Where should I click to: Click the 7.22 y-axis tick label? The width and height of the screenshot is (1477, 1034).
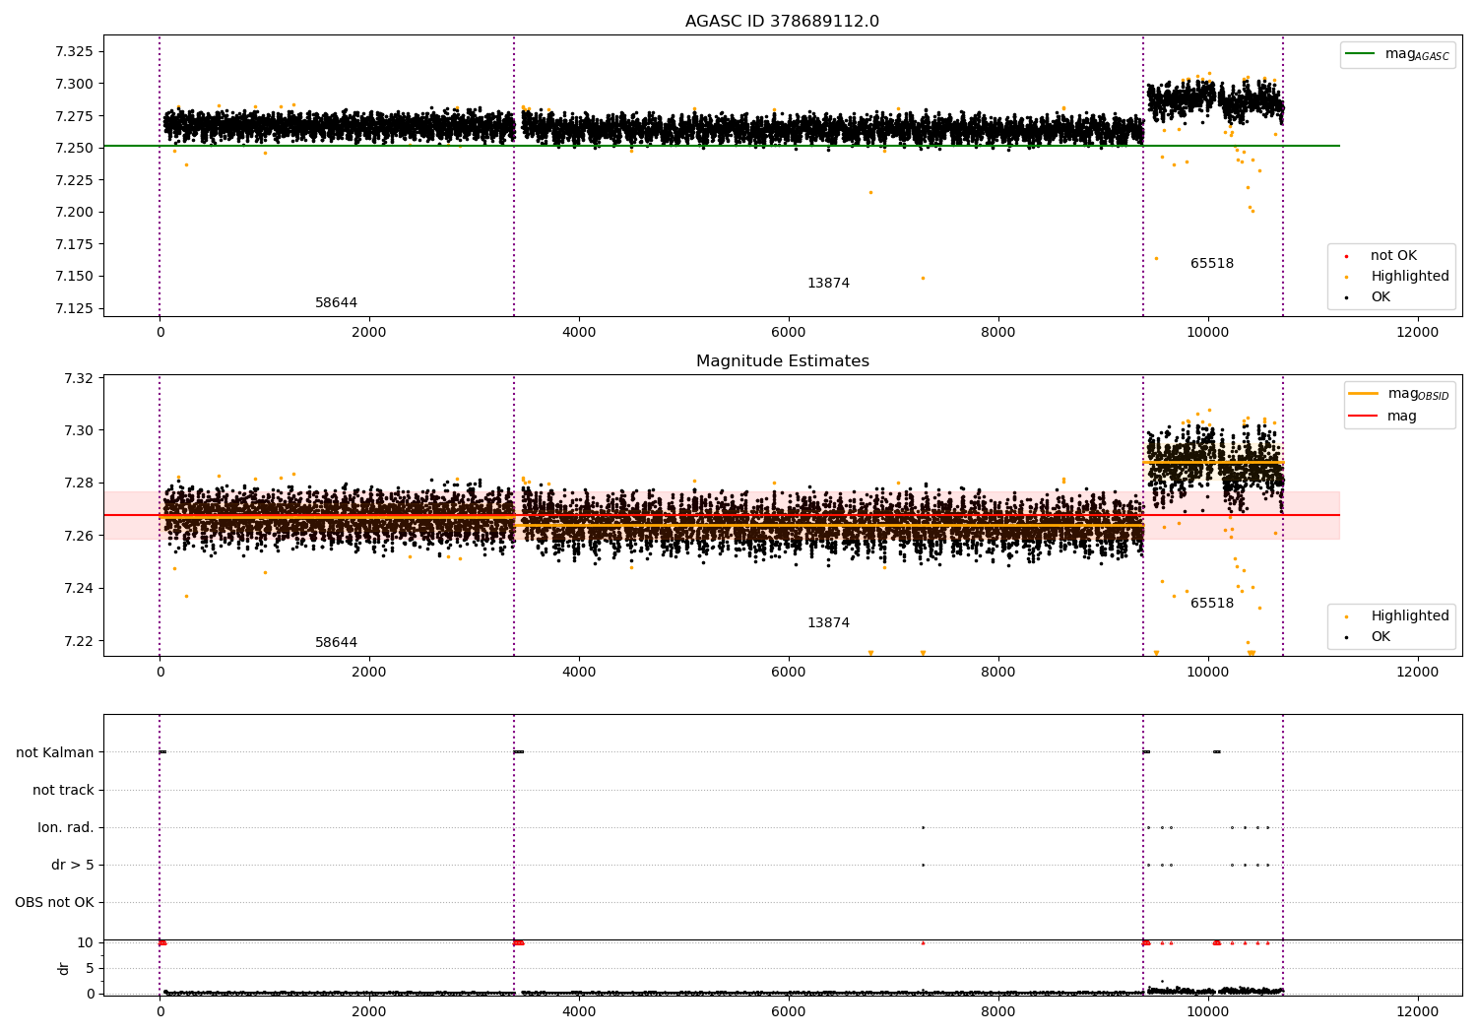pos(78,641)
